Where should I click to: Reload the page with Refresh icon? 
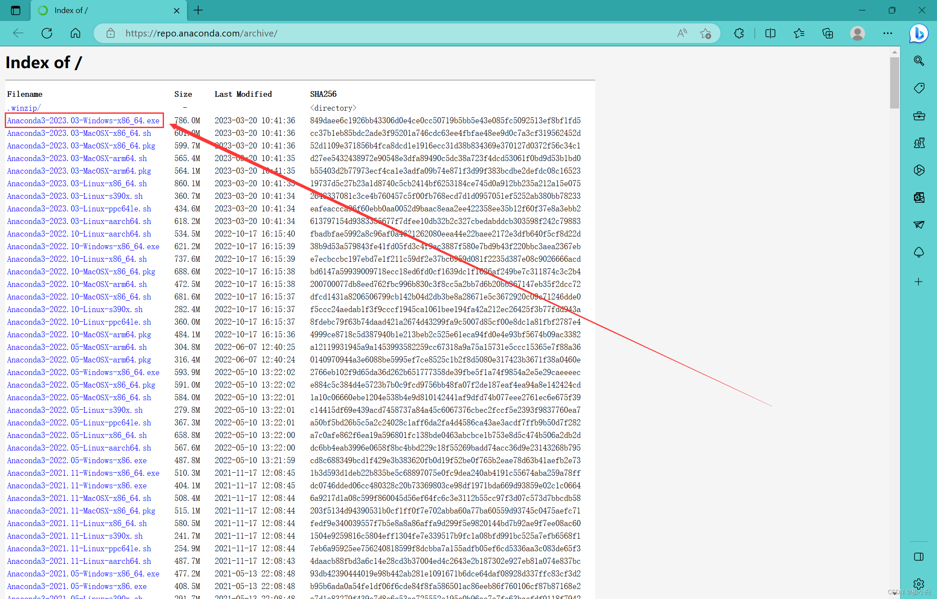47,33
